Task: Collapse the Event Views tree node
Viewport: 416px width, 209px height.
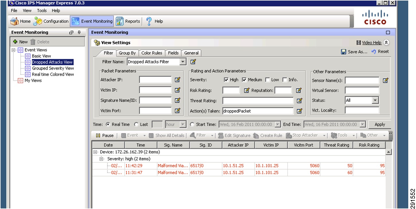Action: [13, 50]
